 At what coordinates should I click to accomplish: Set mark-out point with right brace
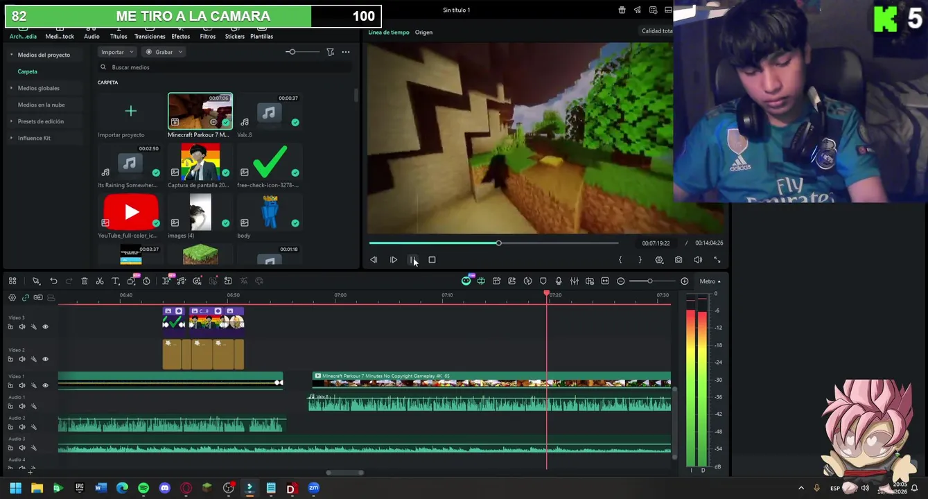640,260
